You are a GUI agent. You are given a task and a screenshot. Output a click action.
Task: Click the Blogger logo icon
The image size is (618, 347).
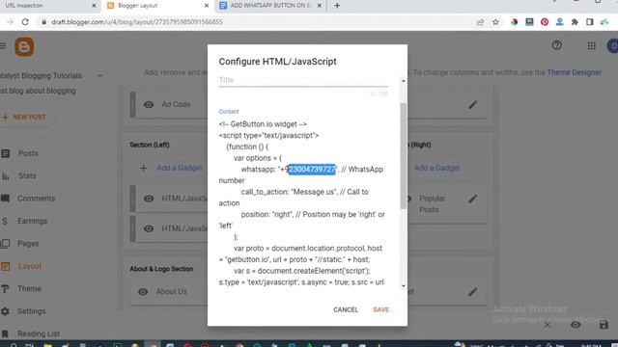(x=24, y=47)
